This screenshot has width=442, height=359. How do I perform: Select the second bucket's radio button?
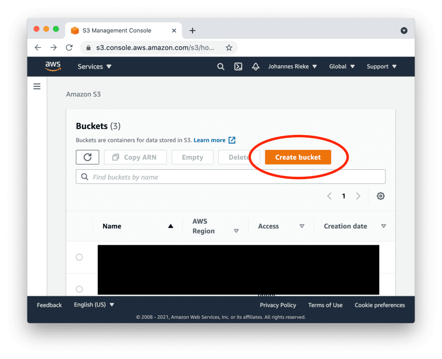click(x=80, y=289)
